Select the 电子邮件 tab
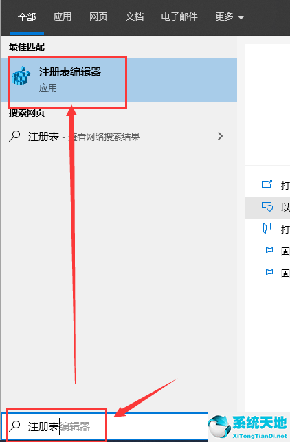 click(x=179, y=16)
